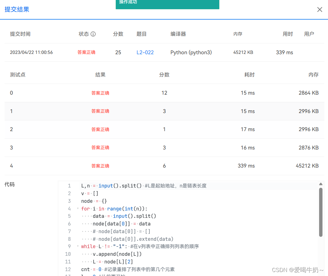Click the 答案正确 status of test point 0
The width and height of the screenshot is (328, 276).
pyautogui.click(x=100, y=93)
